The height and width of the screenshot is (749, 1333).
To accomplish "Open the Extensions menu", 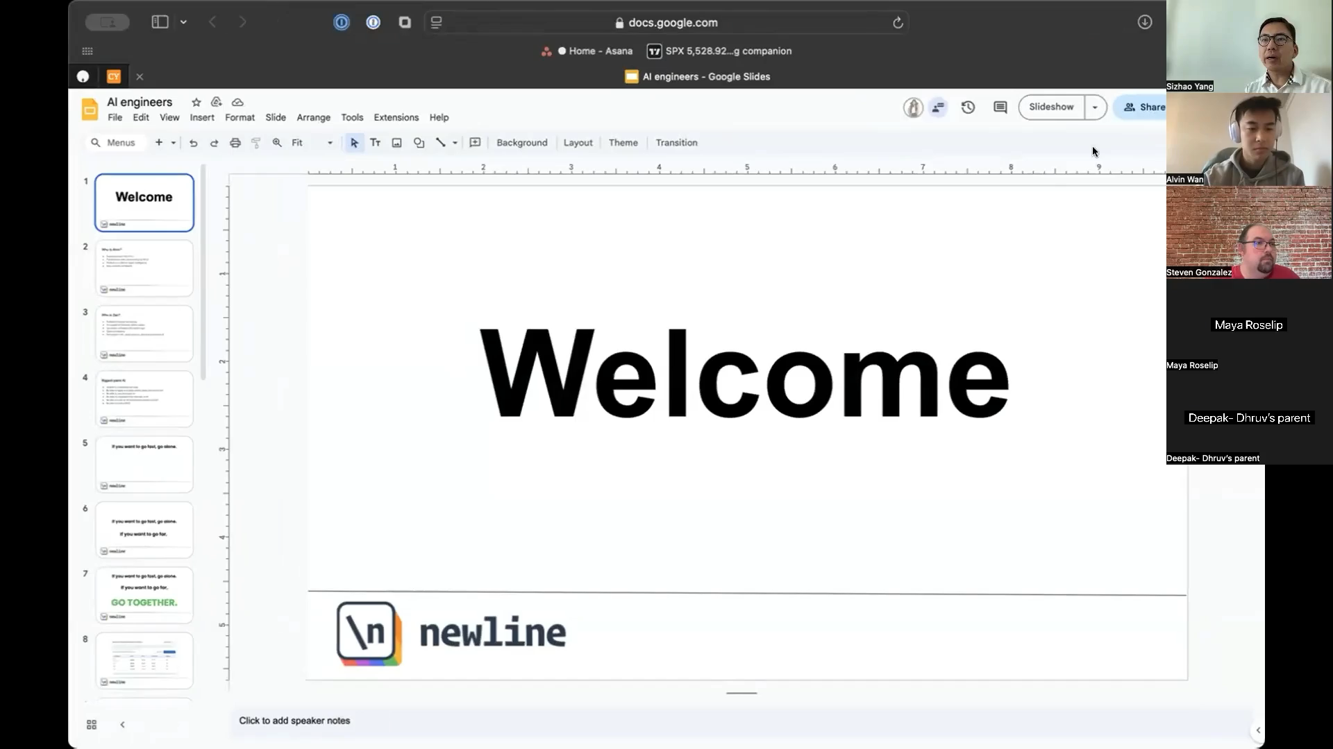I will click(x=396, y=117).
